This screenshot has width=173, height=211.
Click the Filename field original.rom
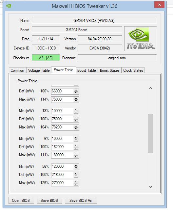pyautogui.click(x=117, y=58)
